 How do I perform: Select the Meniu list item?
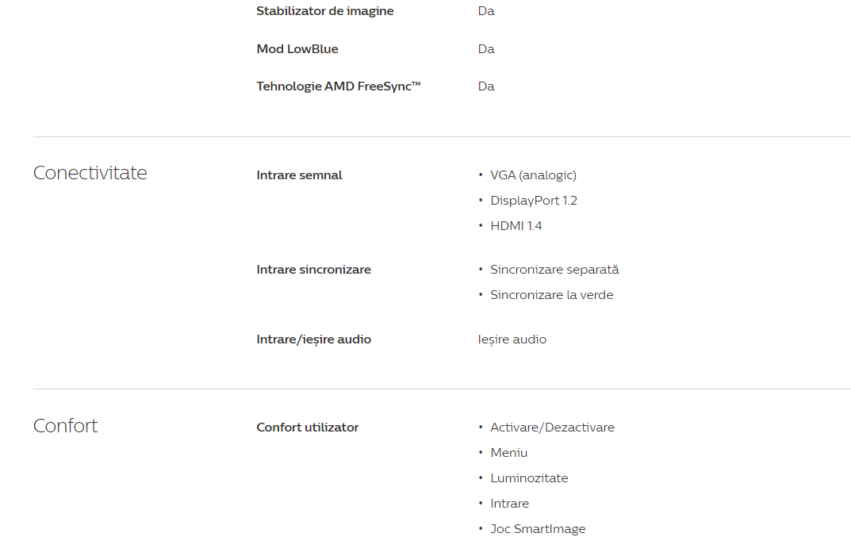tap(508, 453)
